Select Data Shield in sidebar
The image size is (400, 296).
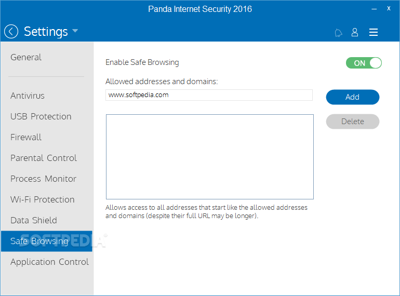34,221
